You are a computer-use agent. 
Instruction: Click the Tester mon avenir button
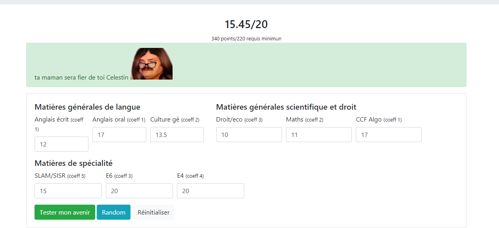[65, 212]
